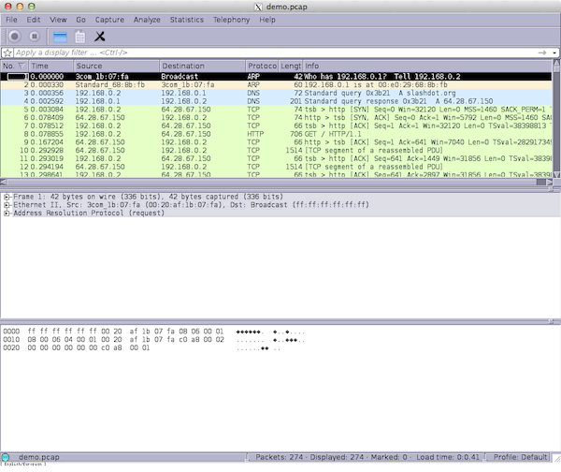Open the Go menu

point(80,20)
